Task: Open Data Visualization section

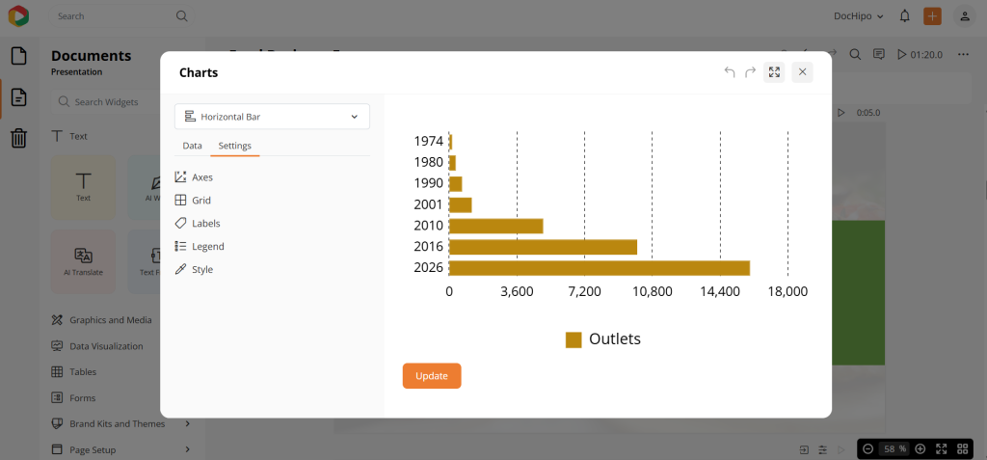Action: tap(97, 346)
